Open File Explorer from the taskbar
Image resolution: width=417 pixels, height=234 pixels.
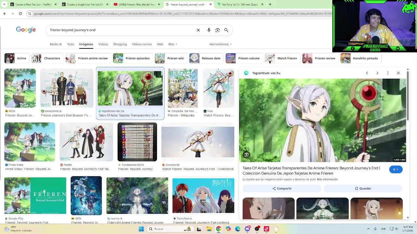click(209, 229)
